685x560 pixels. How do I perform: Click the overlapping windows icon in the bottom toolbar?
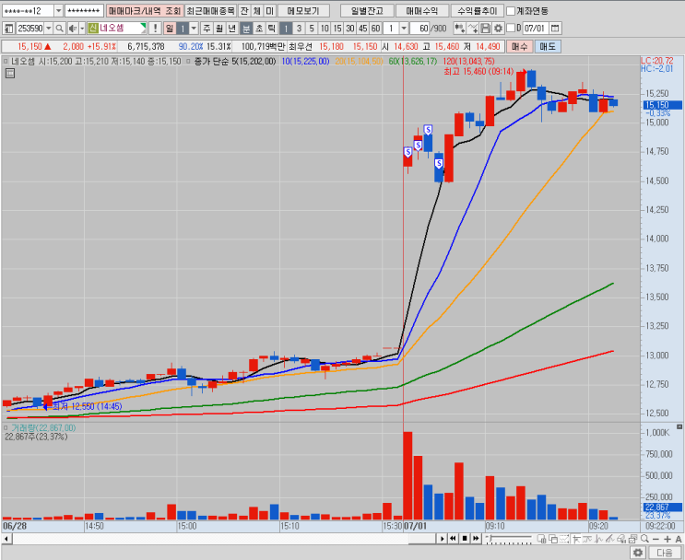[553, 539]
